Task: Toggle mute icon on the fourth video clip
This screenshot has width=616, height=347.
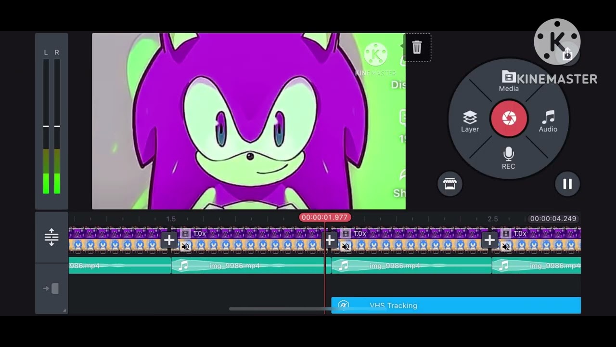Action: tap(506, 247)
